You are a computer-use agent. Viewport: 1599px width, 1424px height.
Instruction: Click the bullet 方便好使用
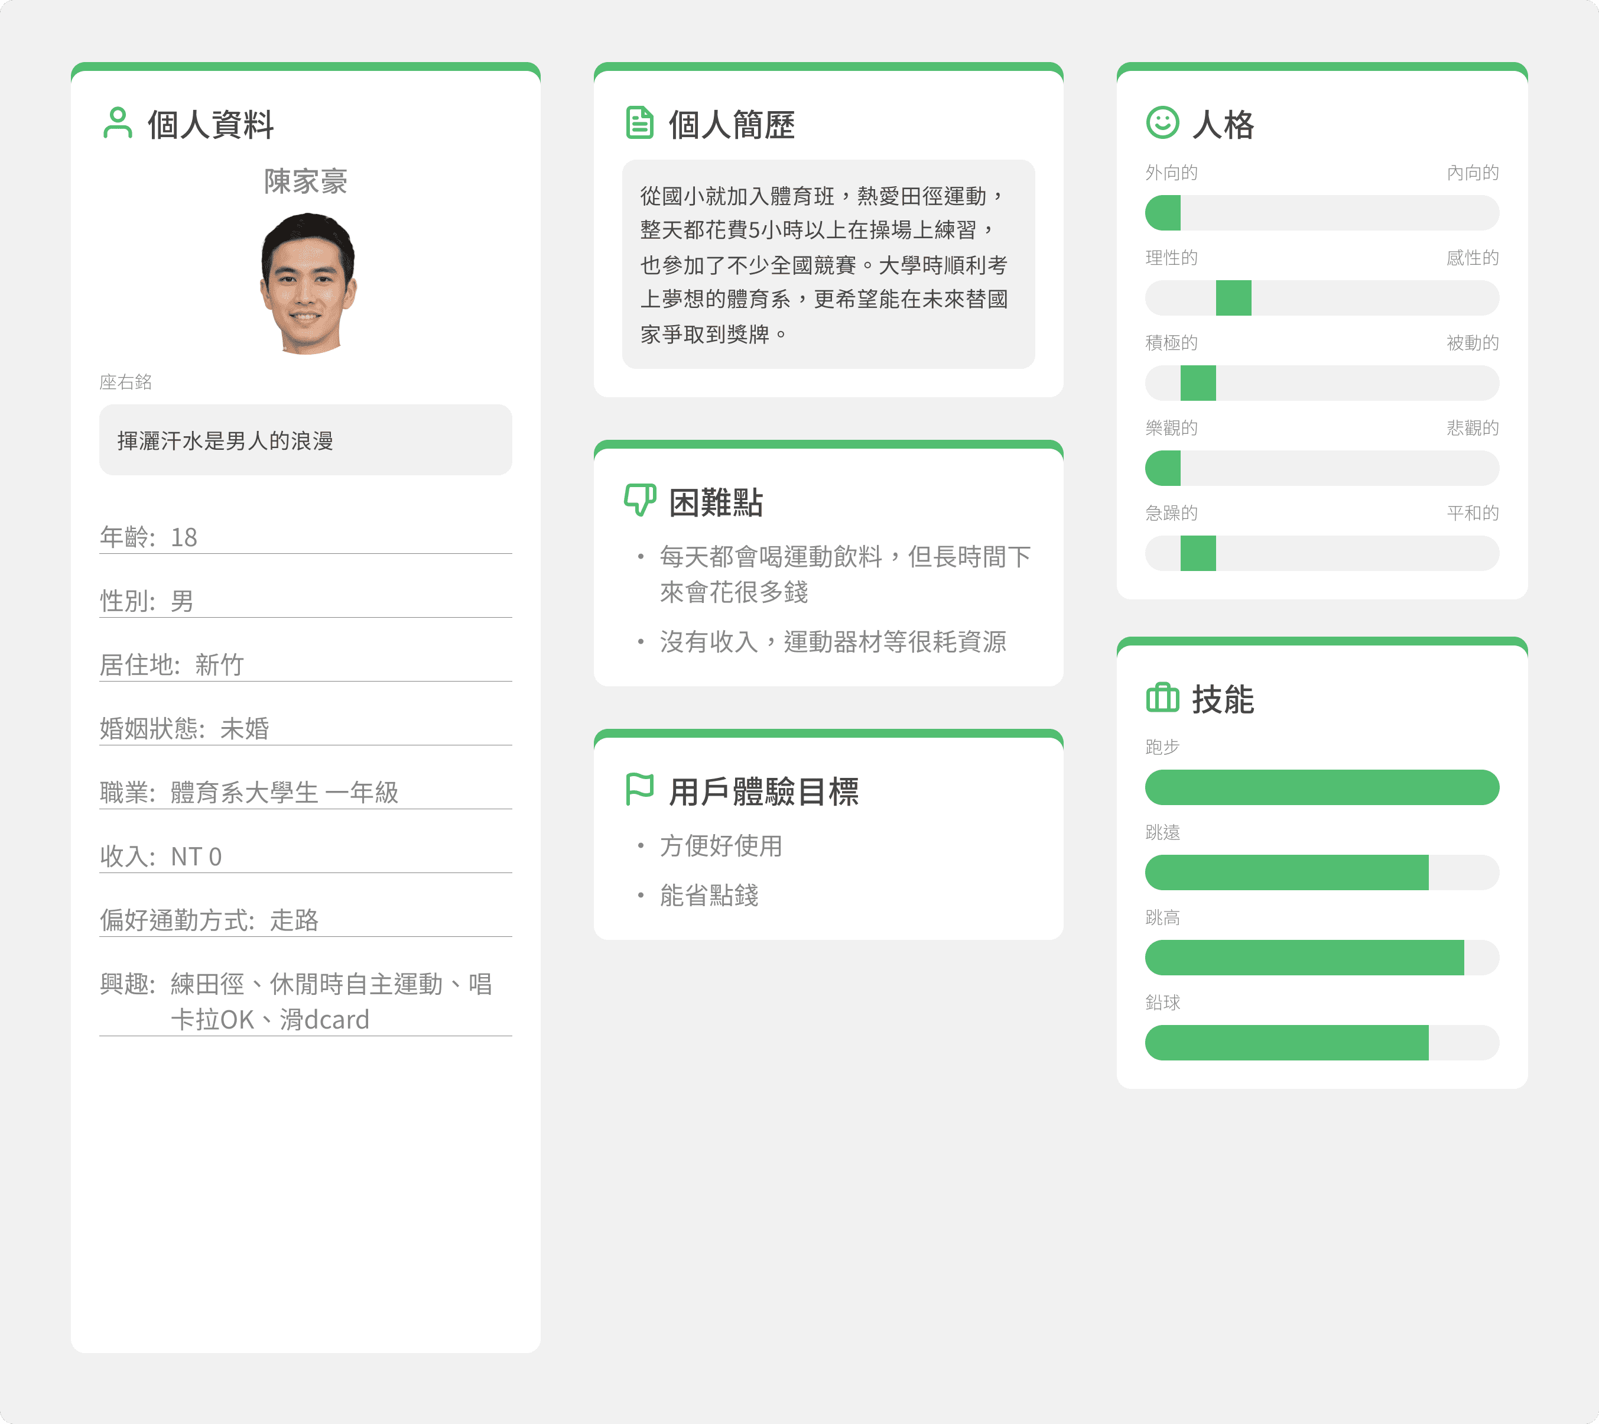click(720, 846)
